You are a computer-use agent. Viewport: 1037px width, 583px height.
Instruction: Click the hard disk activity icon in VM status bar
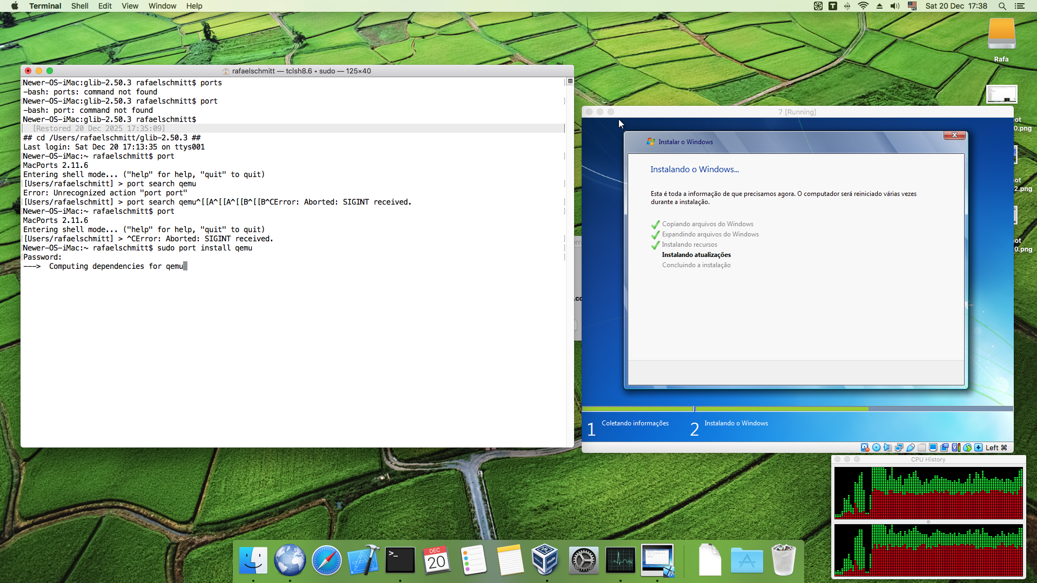tap(865, 448)
